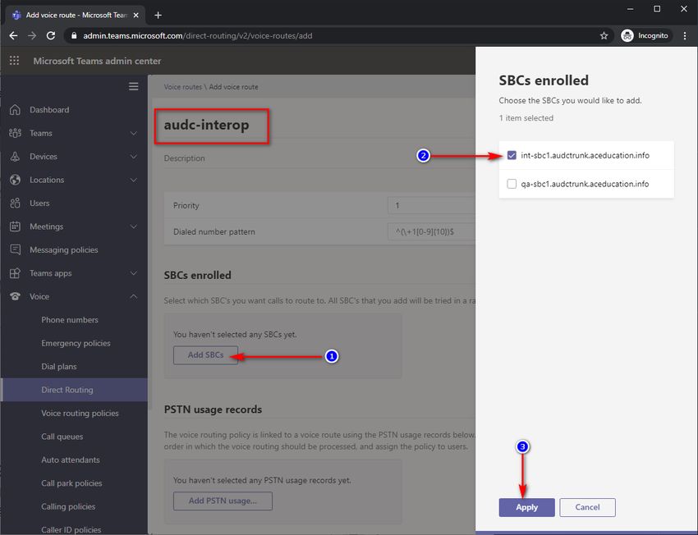Image resolution: width=698 pixels, height=535 pixels.
Task: Expand the Teams apps chevron
Action: [134, 273]
